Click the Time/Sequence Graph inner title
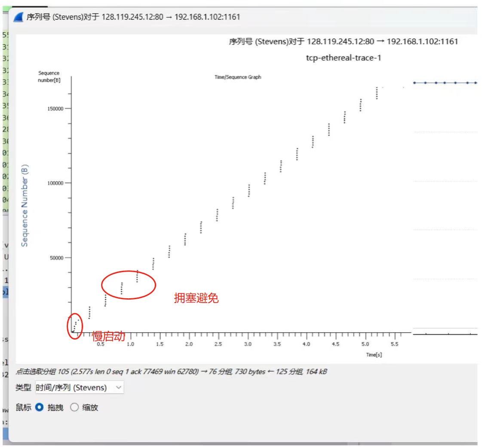The height and width of the screenshot is (447, 488). click(x=238, y=77)
